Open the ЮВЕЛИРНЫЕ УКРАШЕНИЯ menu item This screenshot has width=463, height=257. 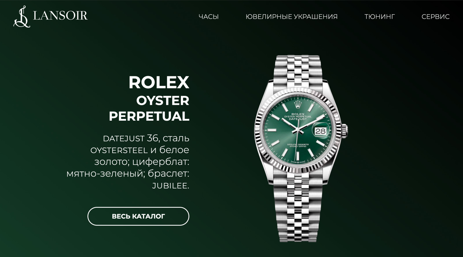pyautogui.click(x=292, y=17)
